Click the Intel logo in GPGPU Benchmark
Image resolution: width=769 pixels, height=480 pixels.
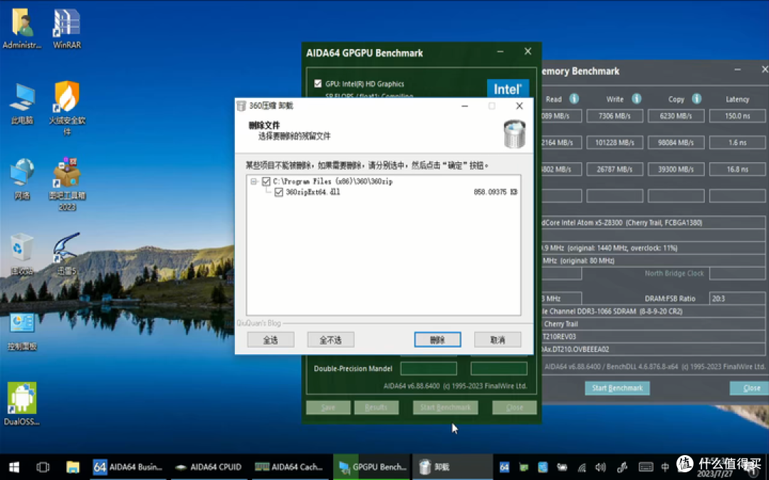coord(508,89)
